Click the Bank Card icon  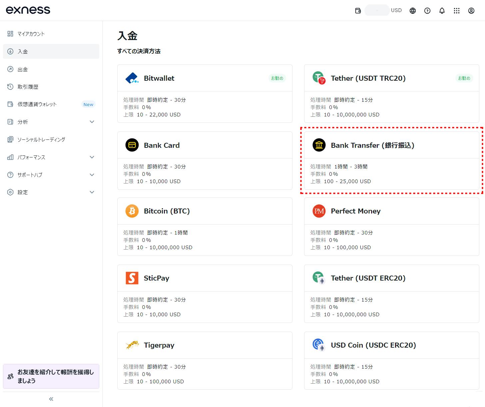coord(132,145)
